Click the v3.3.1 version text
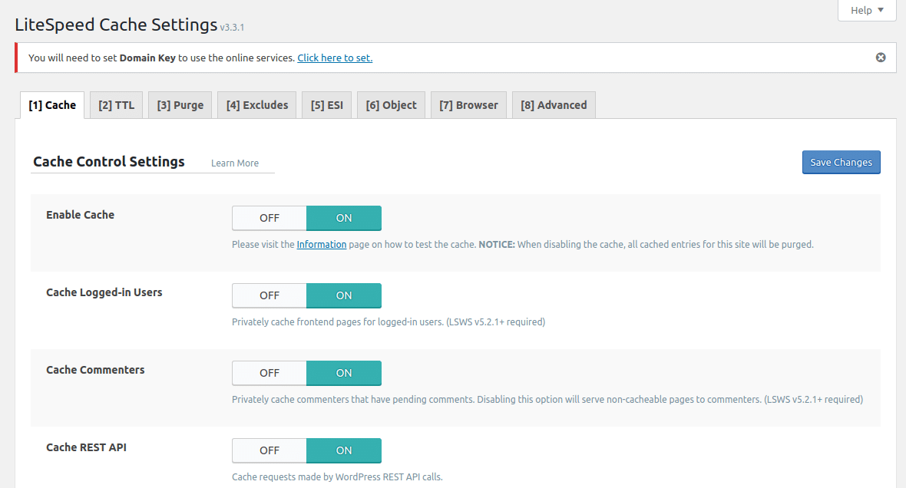Viewport: 906px width, 488px height. [x=232, y=27]
